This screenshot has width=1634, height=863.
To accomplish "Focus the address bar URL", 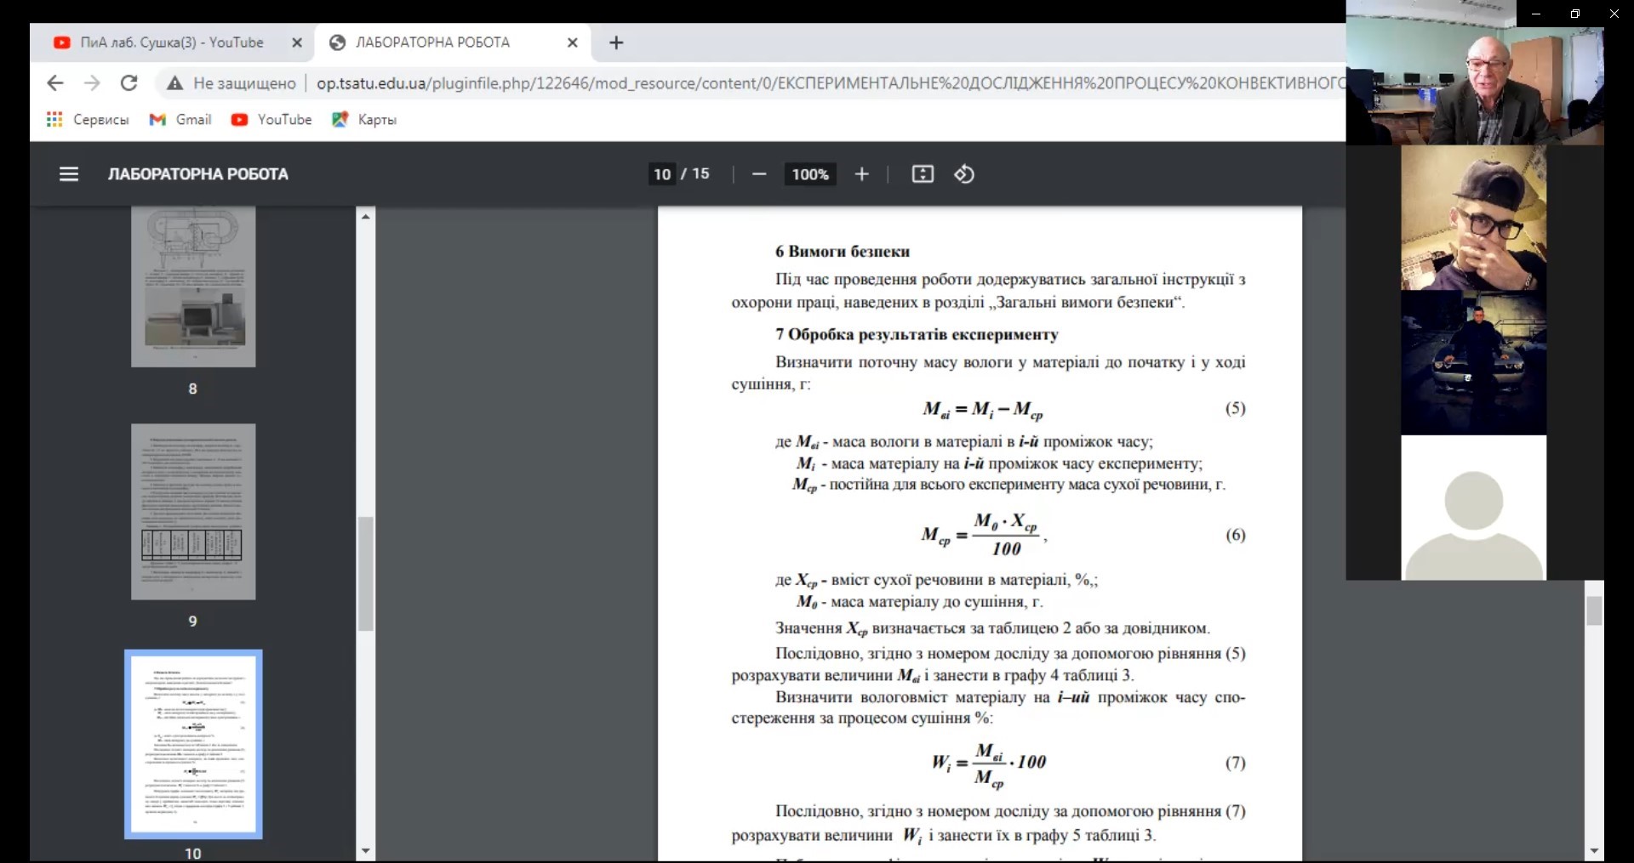I will click(830, 83).
